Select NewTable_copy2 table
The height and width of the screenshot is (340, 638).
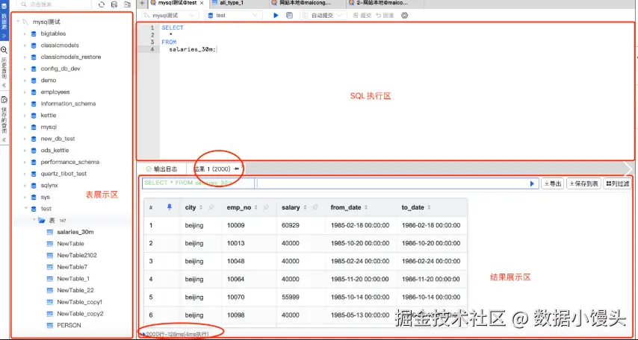click(80, 314)
